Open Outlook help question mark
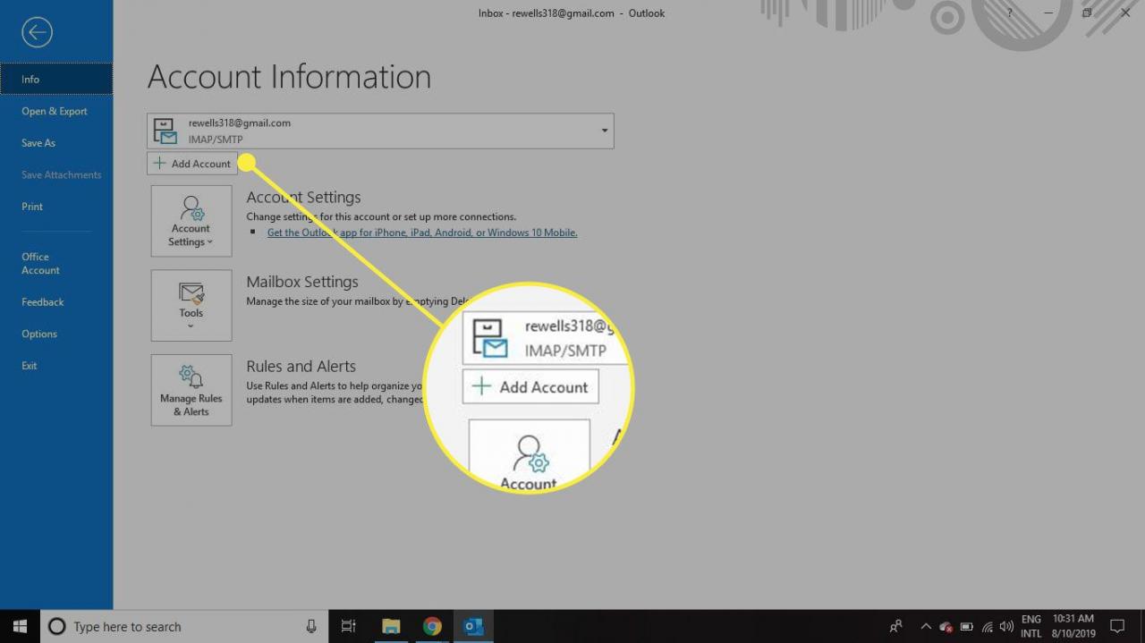This screenshot has width=1145, height=643. (1010, 13)
